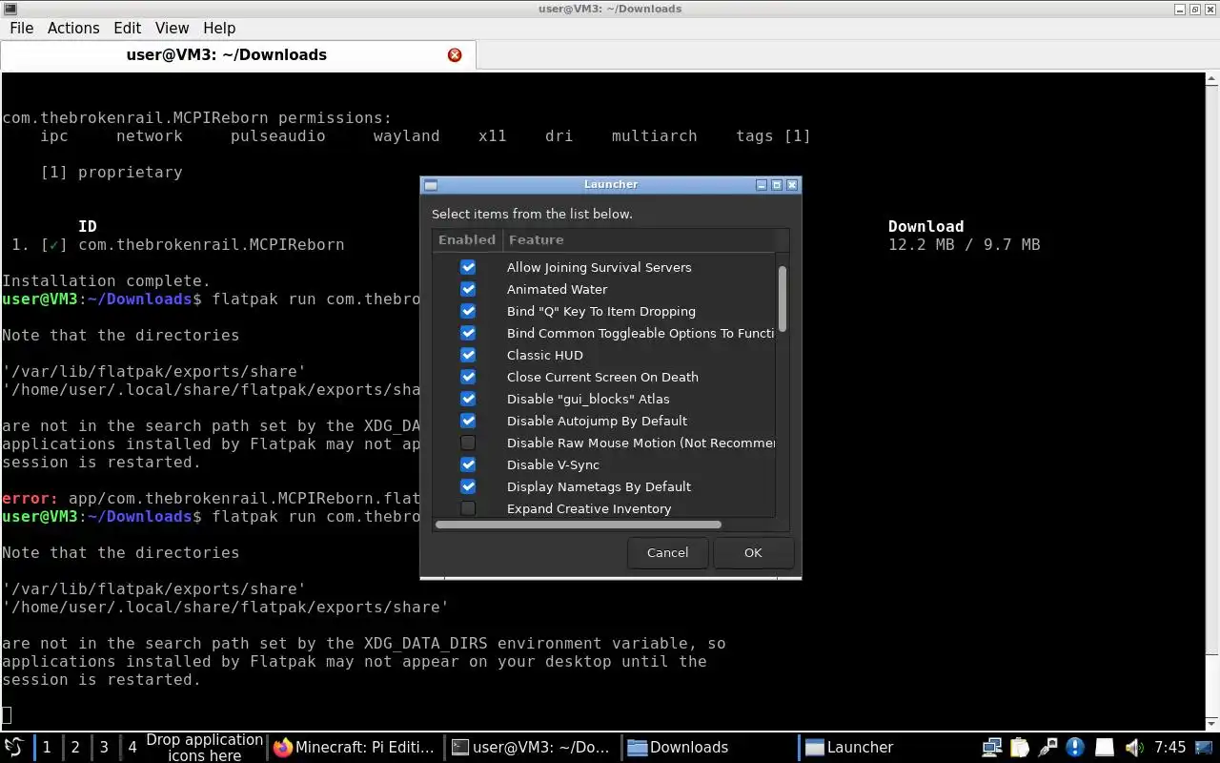Focus the Launcher taskbar entry
The image size is (1220, 763).
point(885,747)
